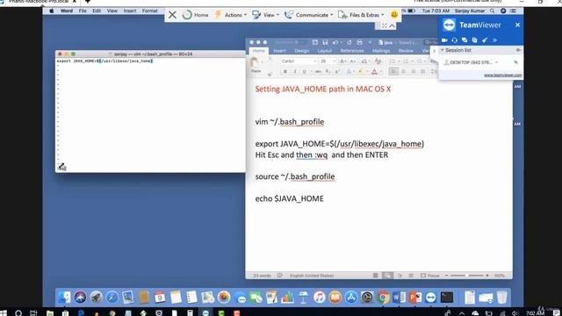The width and height of the screenshot is (562, 316).
Task: Expand the TeamViewer panel side arrow
Action: tap(434, 51)
